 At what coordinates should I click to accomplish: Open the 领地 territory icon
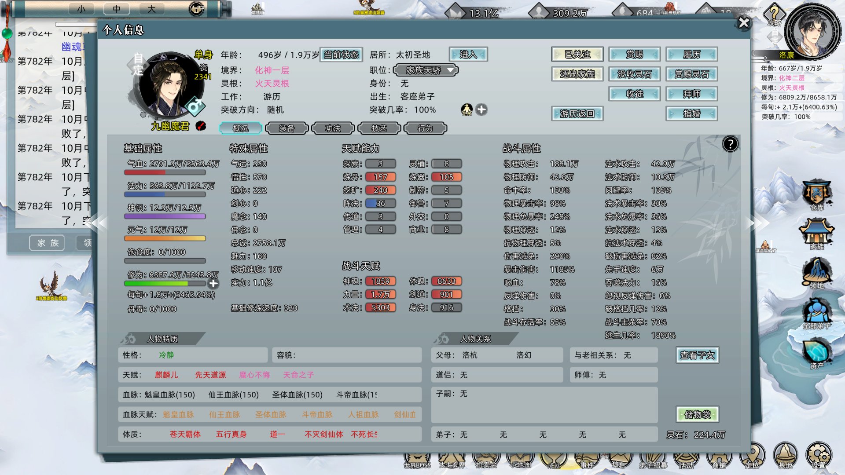(x=817, y=273)
